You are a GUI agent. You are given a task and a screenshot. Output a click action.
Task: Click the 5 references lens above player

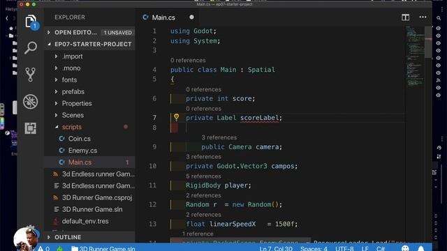(203, 176)
